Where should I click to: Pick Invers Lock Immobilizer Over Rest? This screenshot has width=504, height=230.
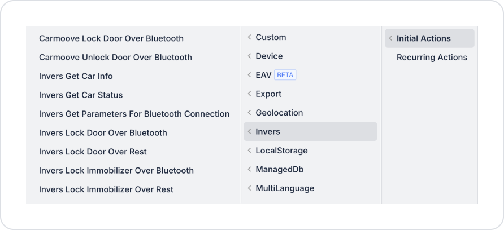coord(106,189)
